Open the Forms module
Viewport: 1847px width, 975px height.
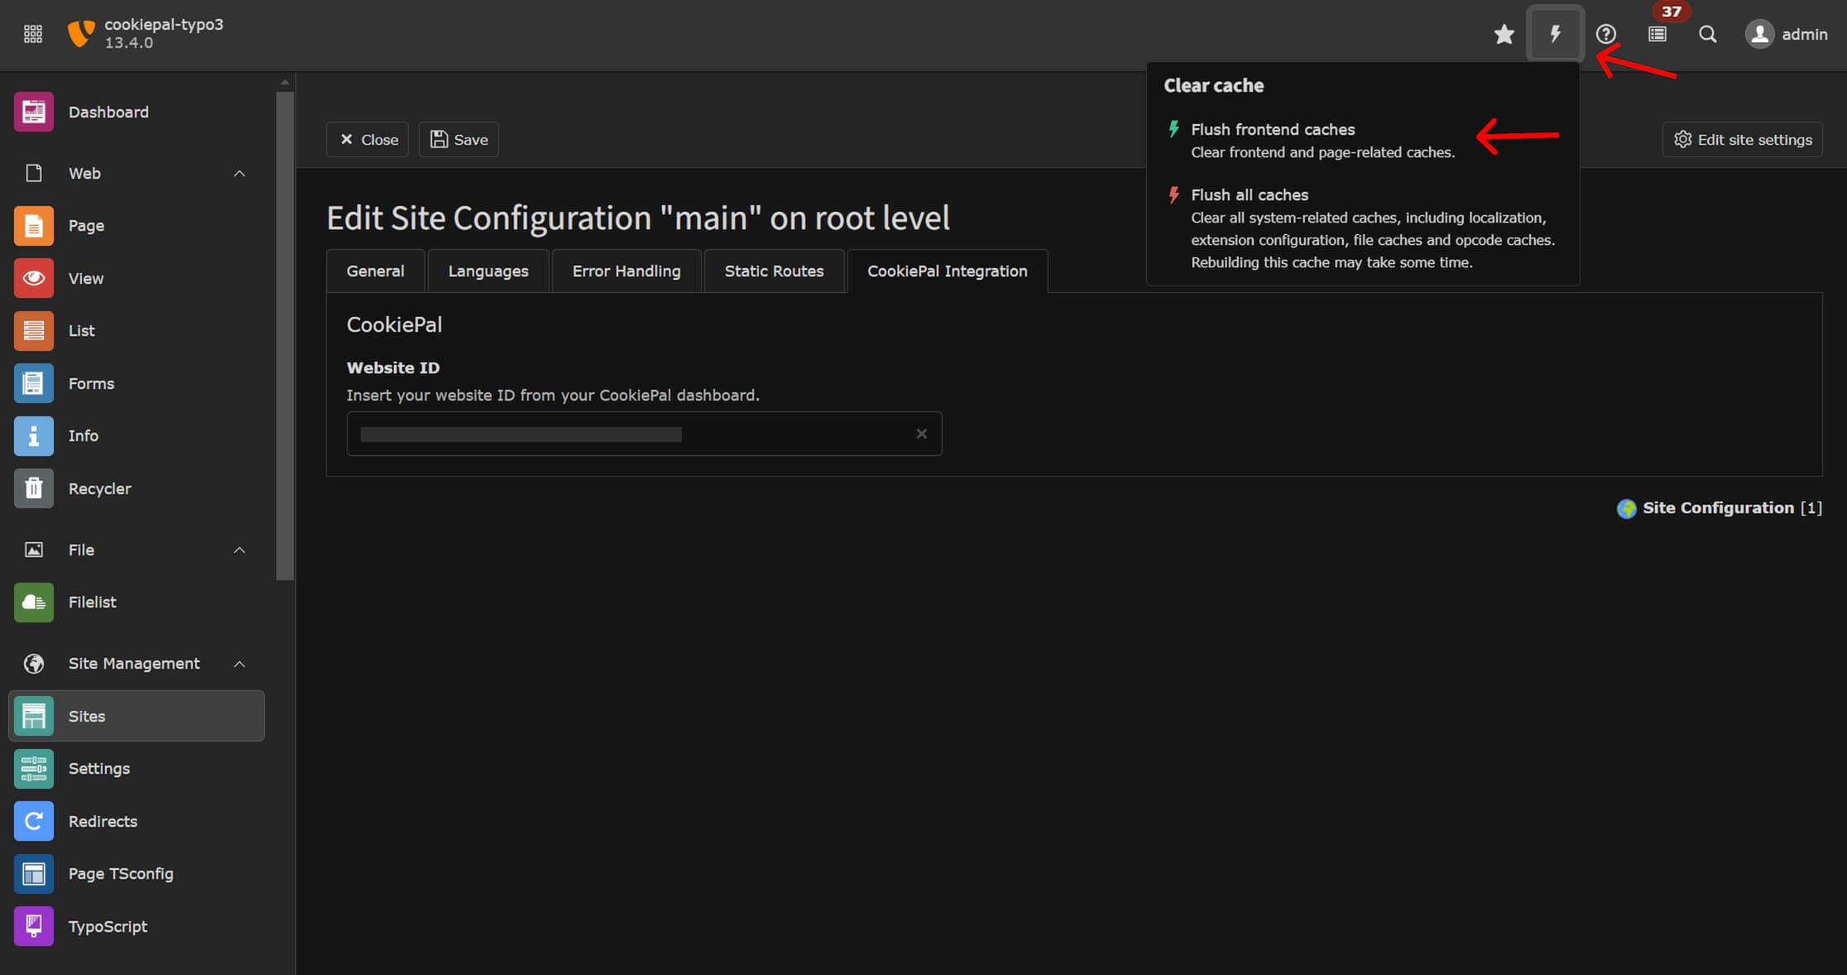[91, 383]
